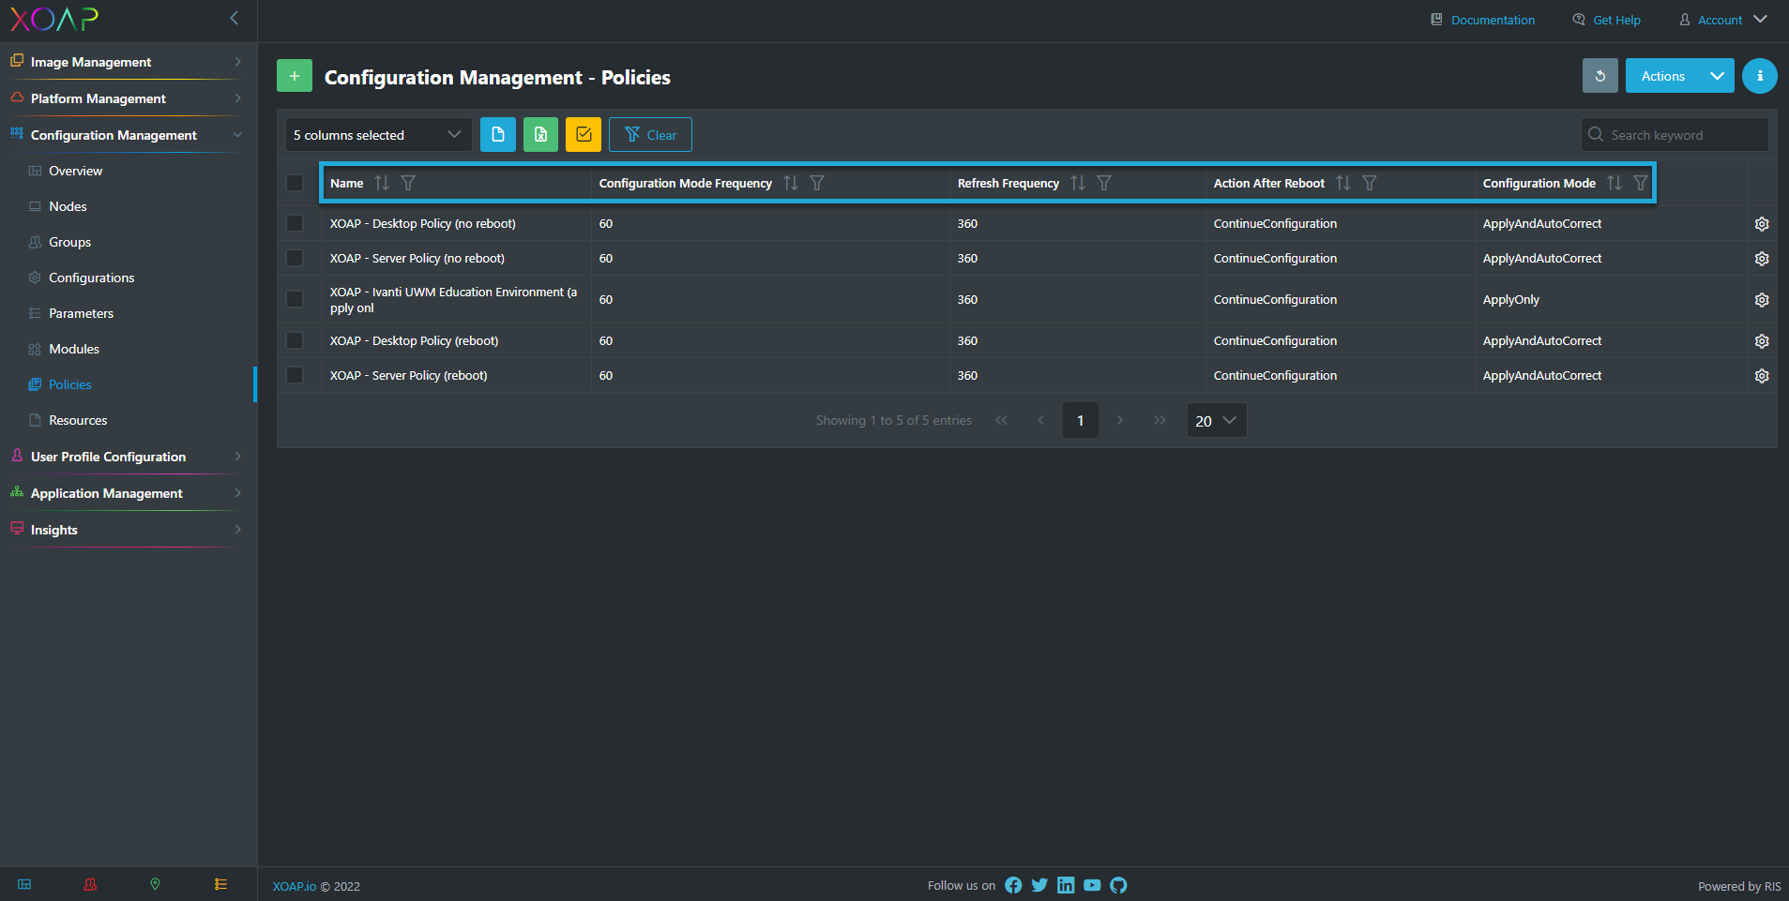This screenshot has width=1789, height=901.
Task: Open the Parameters menu item
Action: 81,313
